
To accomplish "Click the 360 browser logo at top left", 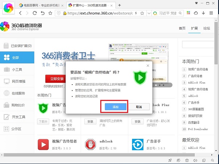I will click(8, 8).
